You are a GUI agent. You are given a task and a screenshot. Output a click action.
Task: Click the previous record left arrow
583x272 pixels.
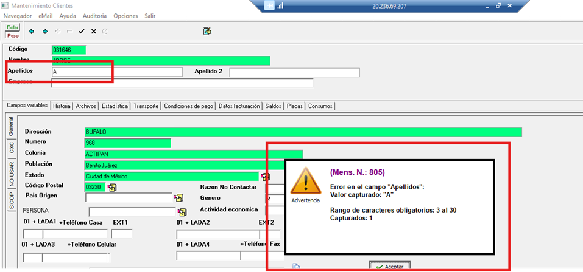point(32,31)
